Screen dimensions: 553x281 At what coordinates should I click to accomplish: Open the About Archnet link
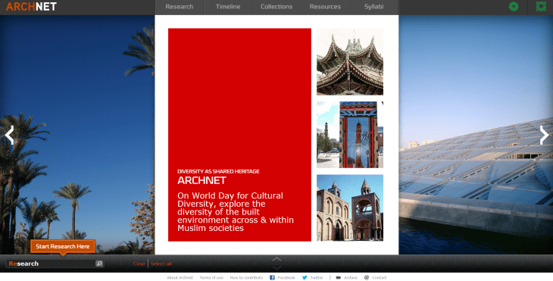click(x=180, y=278)
